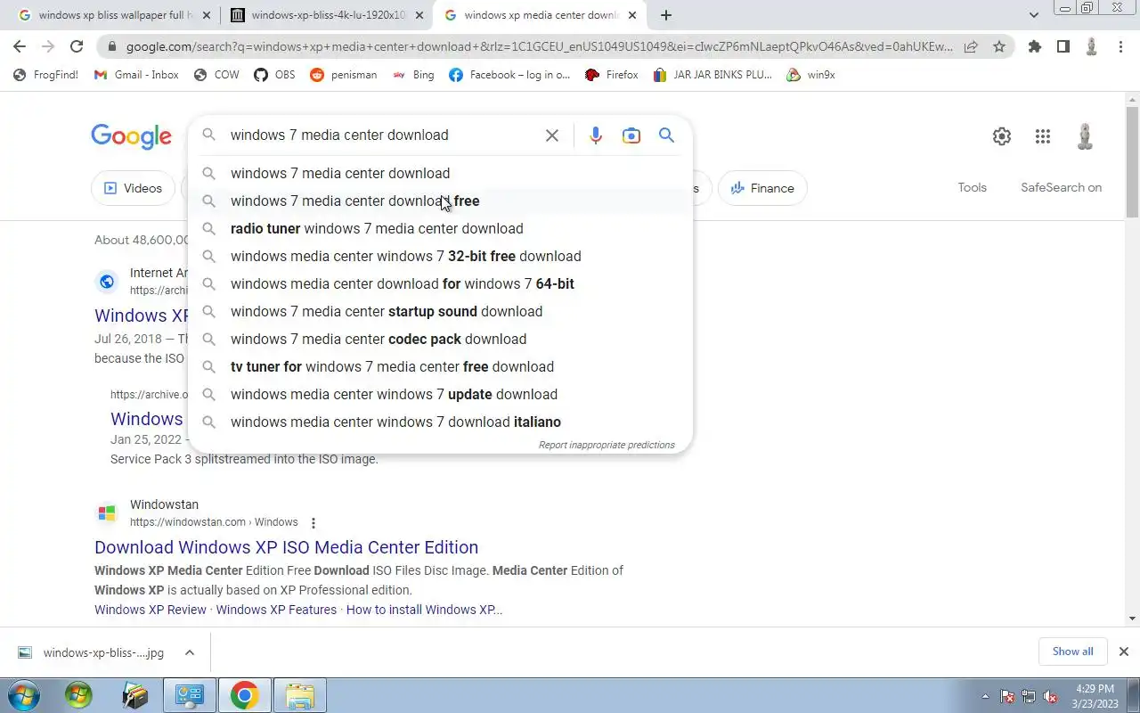The height and width of the screenshot is (713, 1140).
Task: Open the Windows XP Review sublink
Action: (150, 610)
